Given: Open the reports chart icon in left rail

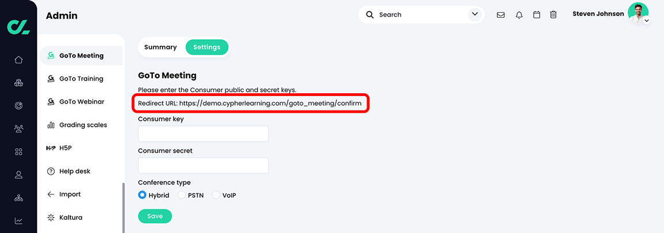Looking at the screenshot, I should click(18, 220).
